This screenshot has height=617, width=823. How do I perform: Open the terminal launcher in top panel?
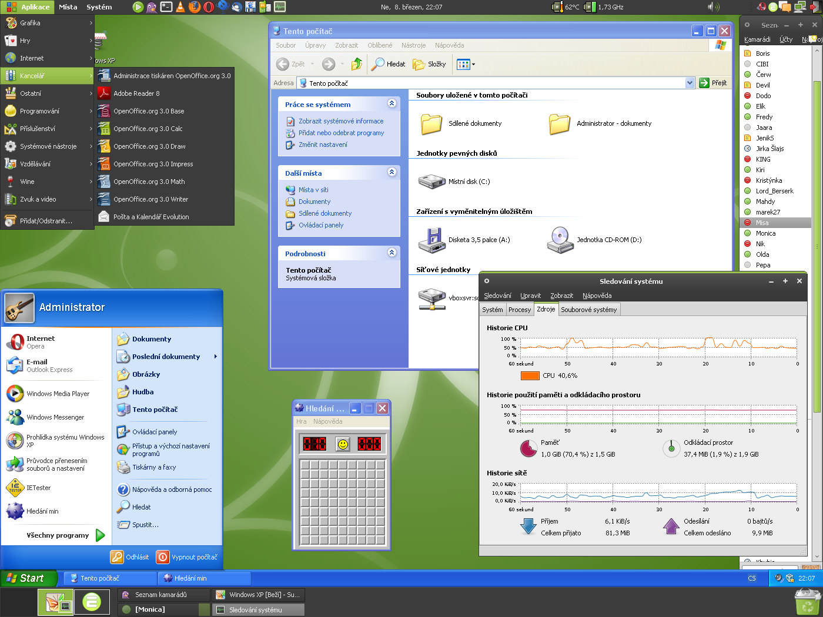166,7
